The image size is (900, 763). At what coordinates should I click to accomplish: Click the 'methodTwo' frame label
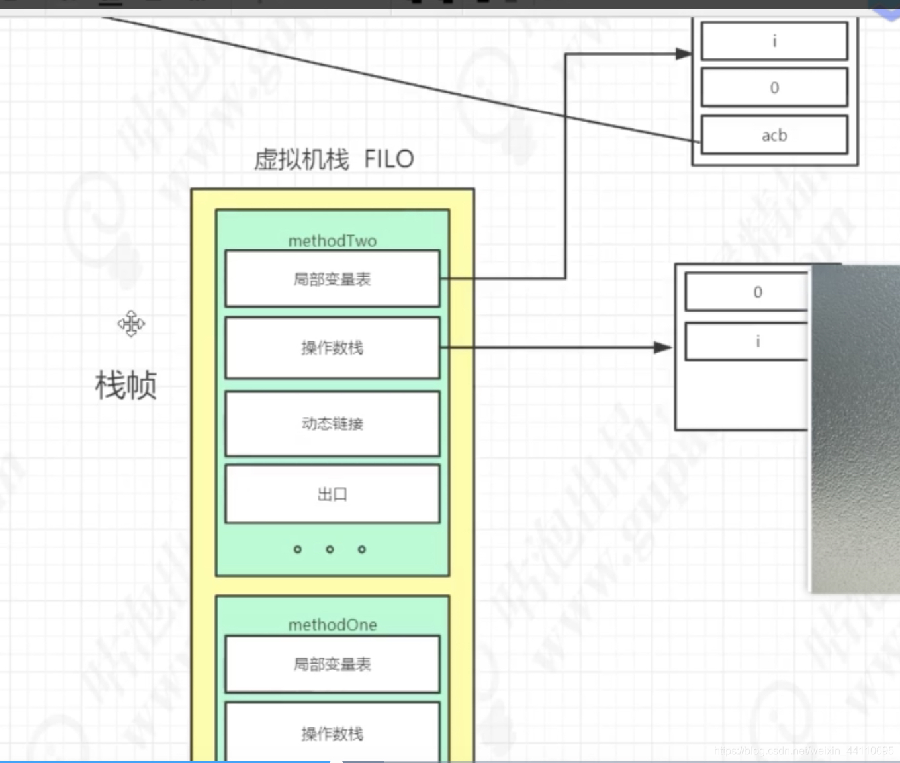pyautogui.click(x=332, y=241)
